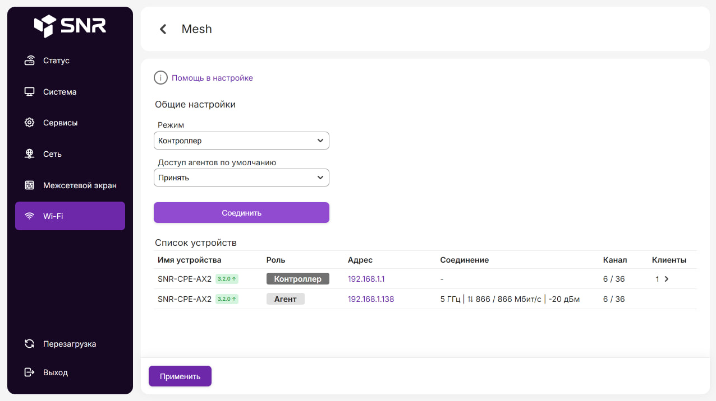Open controller address 192.168.1.1 link
Viewport: 716px width, 401px height.
tap(366, 279)
